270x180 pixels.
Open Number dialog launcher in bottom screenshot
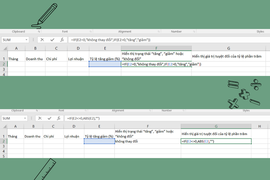pyautogui.click(x=184, y=110)
